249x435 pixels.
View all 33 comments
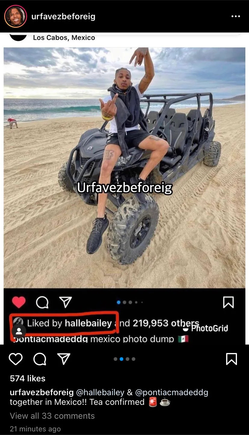(52, 416)
